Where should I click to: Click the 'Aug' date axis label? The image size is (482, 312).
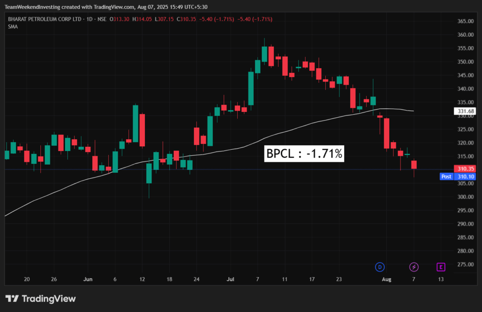pyautogui.click(x=386, y=279)
